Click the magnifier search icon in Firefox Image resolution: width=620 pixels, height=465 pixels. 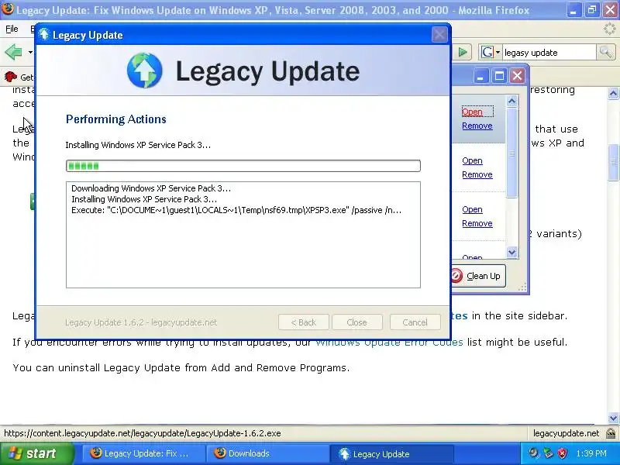pos(605,52)
